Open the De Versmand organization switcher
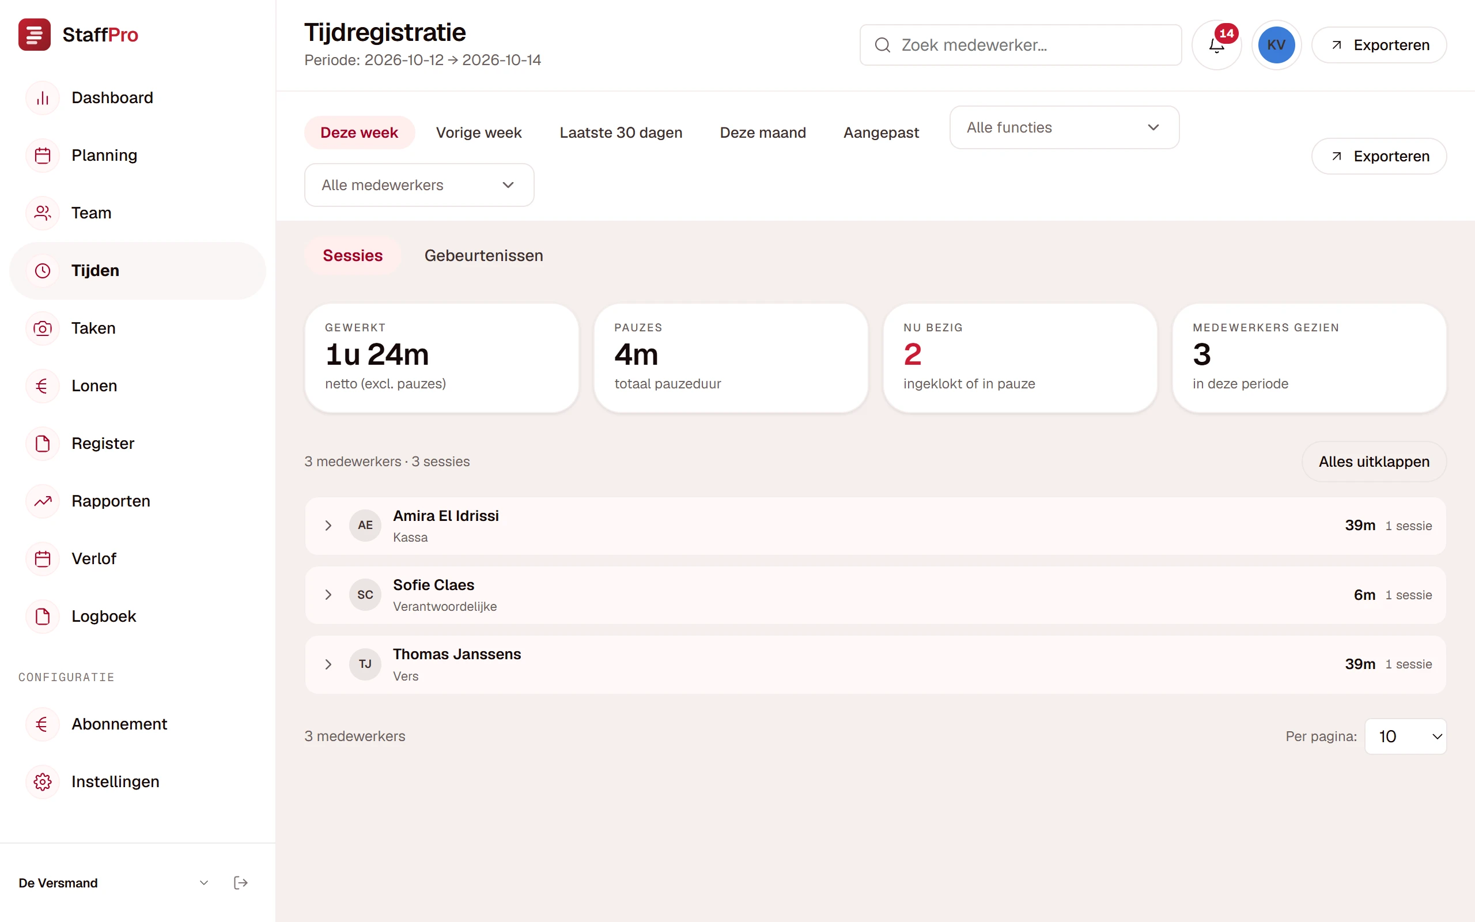The height and width of the screenshot is (922, 1475). (x=114, y=883)
